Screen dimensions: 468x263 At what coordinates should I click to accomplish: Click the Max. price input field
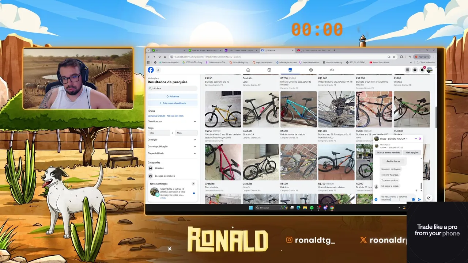pos(186,133)
